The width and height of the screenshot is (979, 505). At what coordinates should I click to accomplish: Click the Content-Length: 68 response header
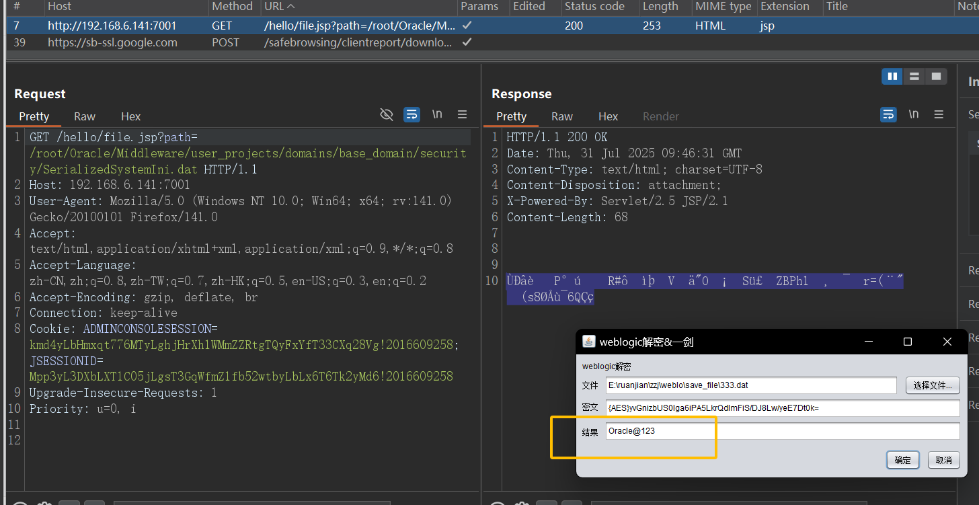click(x=567, y=217)
